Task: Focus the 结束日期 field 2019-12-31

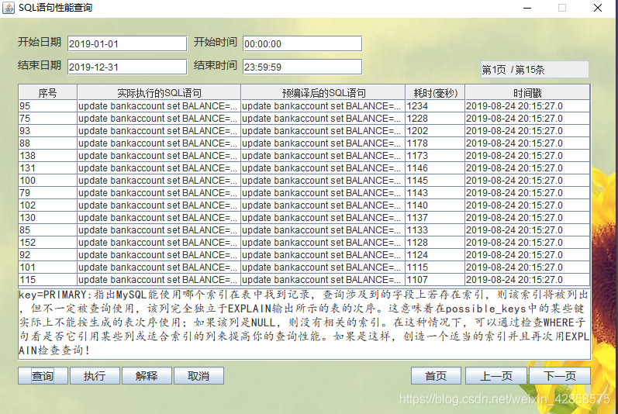Action: click(x=127, y=67)
